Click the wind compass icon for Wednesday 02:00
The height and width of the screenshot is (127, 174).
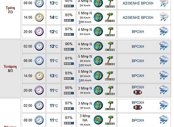98,46
